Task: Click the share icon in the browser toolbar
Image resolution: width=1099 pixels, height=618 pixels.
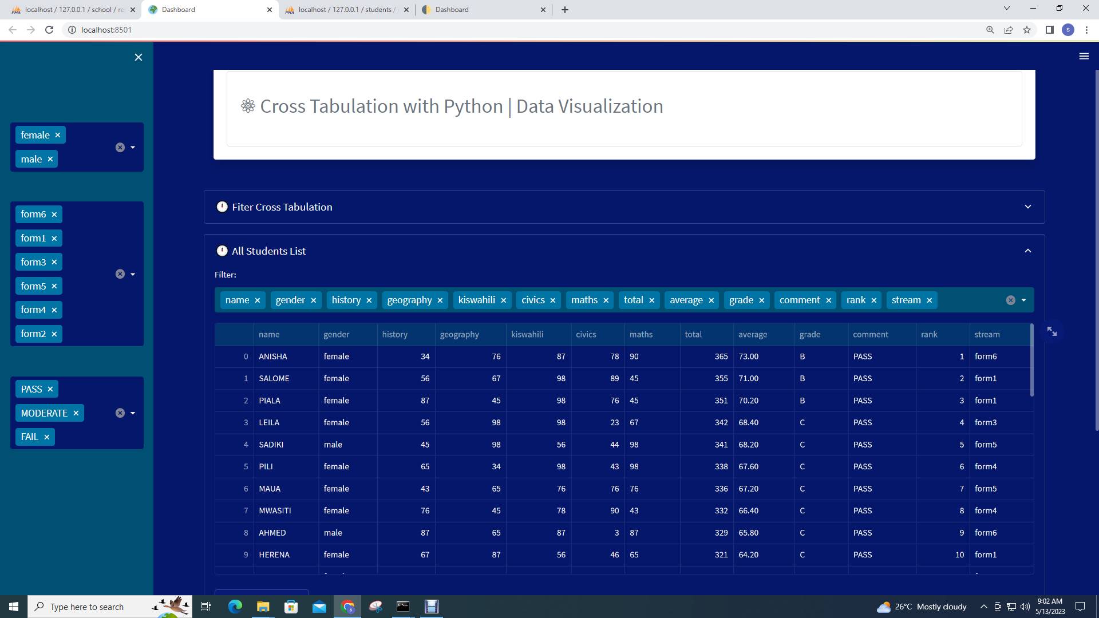Action: [x=1008, y=30]
